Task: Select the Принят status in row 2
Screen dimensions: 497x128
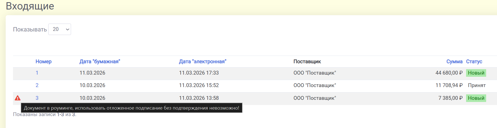Action: tap(476, 85)
